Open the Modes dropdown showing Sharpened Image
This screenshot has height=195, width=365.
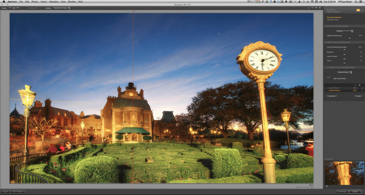(62, 8)
